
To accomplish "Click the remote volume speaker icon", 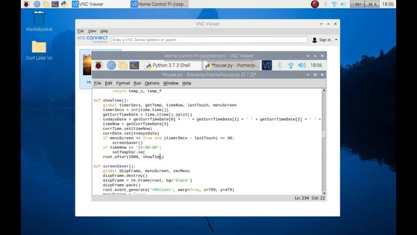I will (x=302, y=65).
